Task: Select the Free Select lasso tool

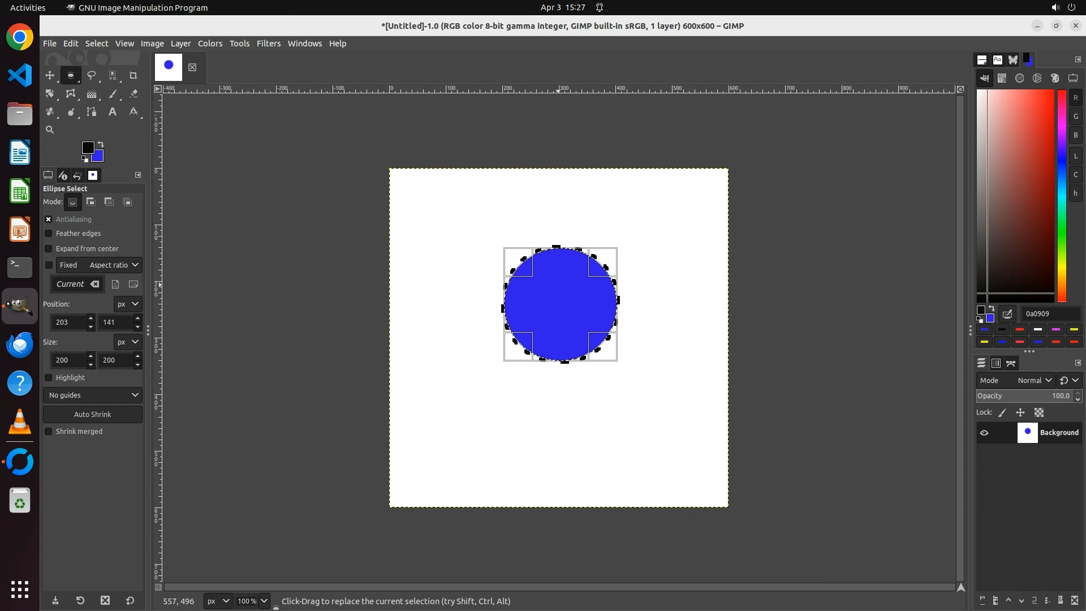Action: (91, 75)
